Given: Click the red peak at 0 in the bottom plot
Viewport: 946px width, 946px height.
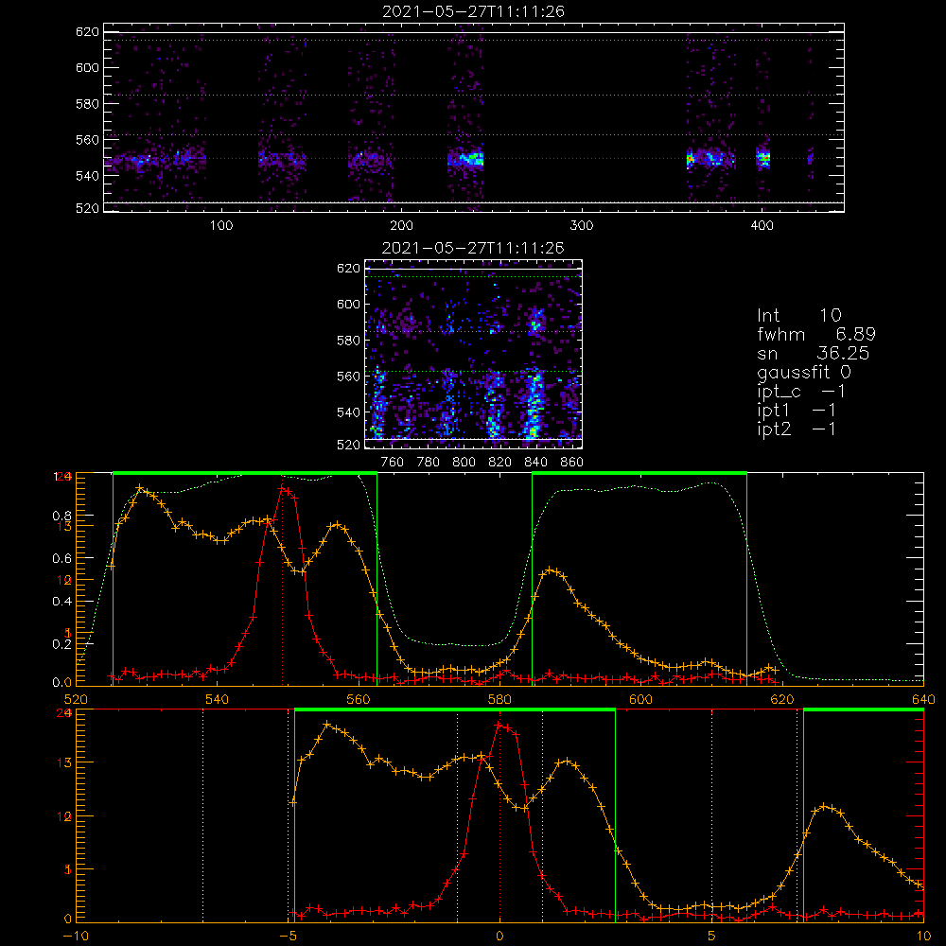Looking at the screenshot, I should point(500,726).
